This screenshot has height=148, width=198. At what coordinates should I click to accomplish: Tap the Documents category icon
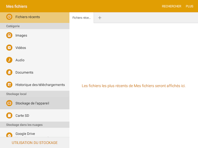[x=9, y=72]
